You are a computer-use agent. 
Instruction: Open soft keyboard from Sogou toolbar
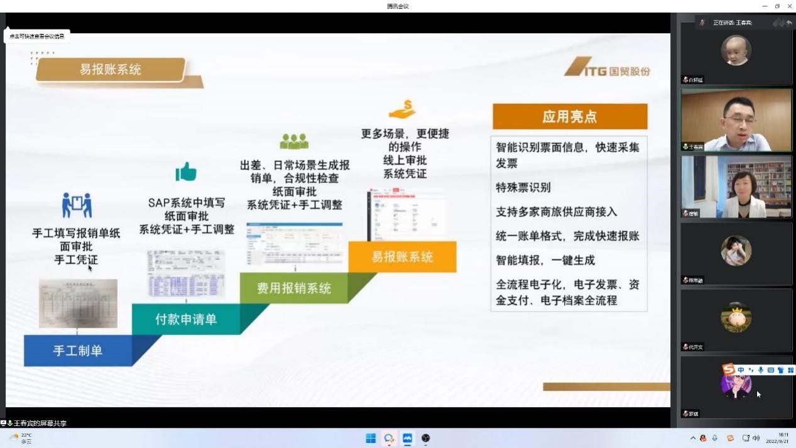point(771,370)
